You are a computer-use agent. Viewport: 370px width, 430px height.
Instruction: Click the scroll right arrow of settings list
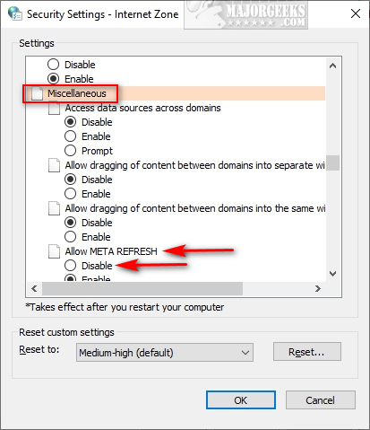[x=318, y=288]
